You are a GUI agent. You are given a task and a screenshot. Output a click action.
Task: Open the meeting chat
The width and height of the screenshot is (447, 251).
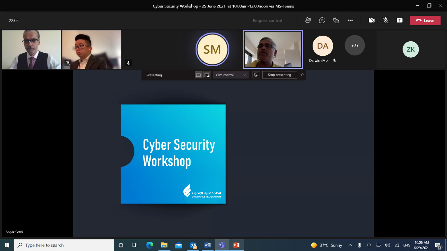click(322, 20)
